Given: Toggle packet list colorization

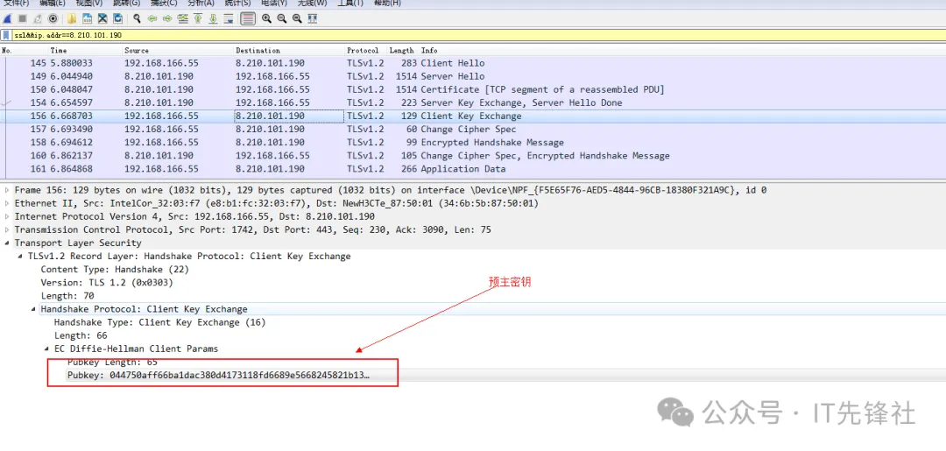Looking at the screenshot, I should (x=247, y=18).
